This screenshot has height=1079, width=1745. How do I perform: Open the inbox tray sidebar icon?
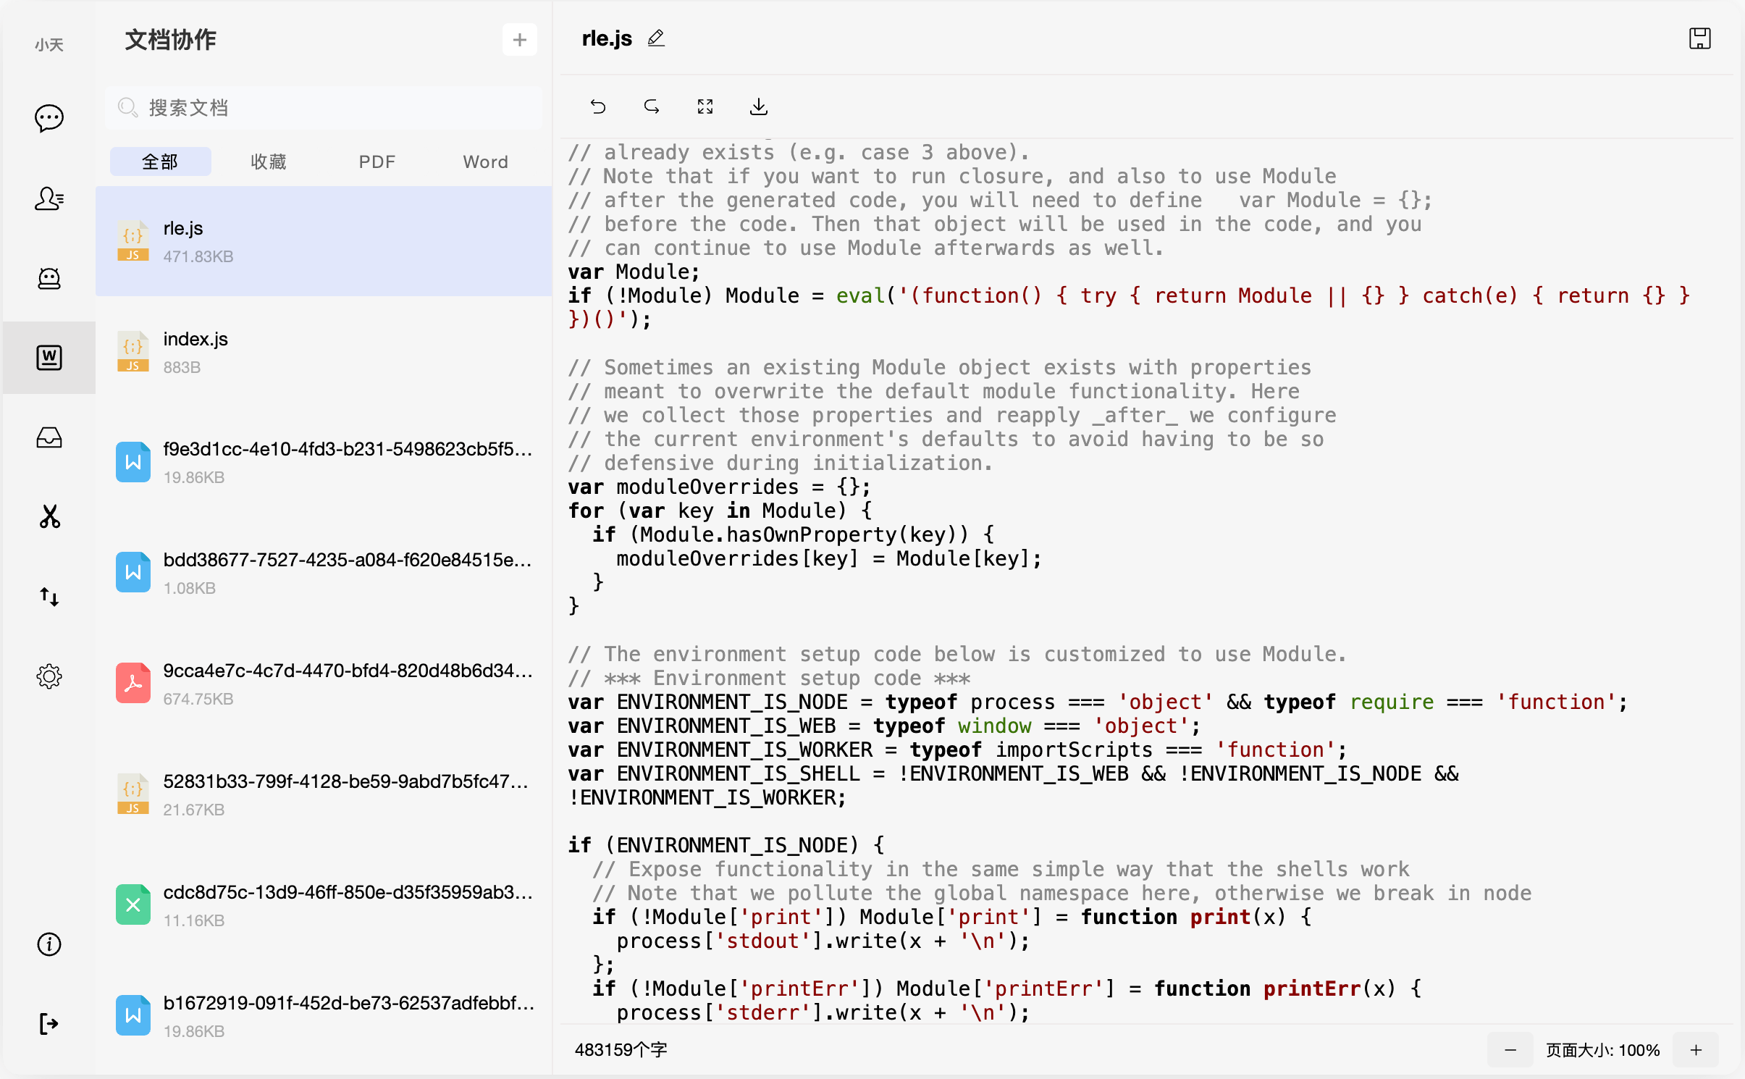tap(49, 437)
